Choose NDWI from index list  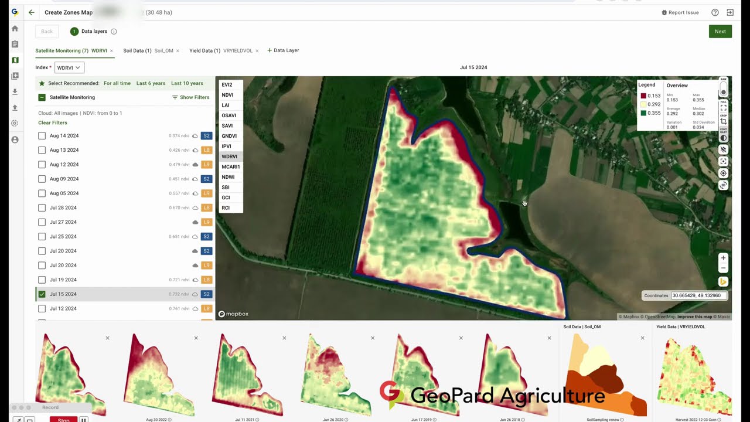pos(230,177)
